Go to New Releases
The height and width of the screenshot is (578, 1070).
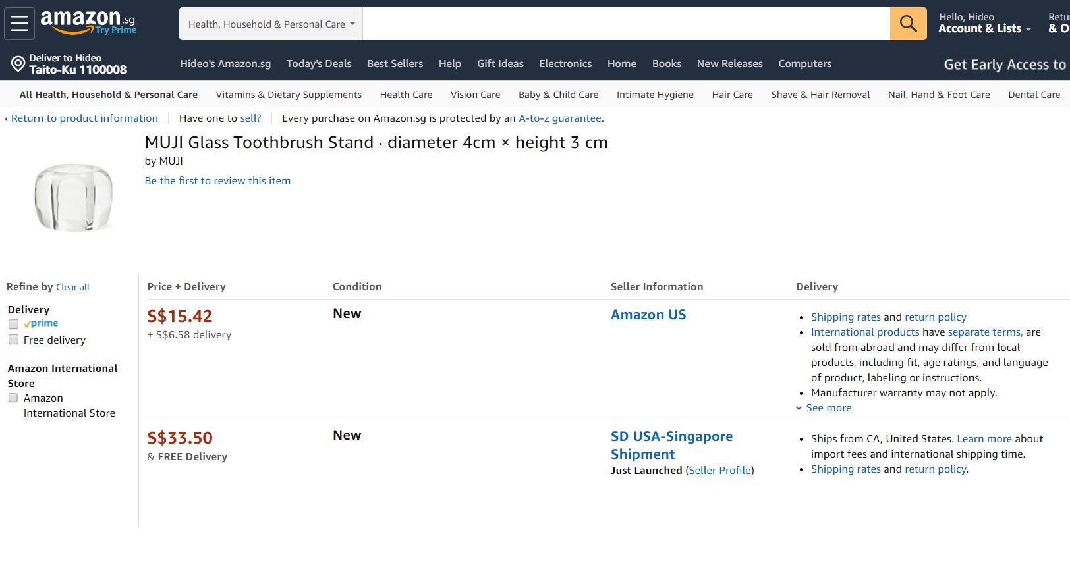tap(730, 64)
